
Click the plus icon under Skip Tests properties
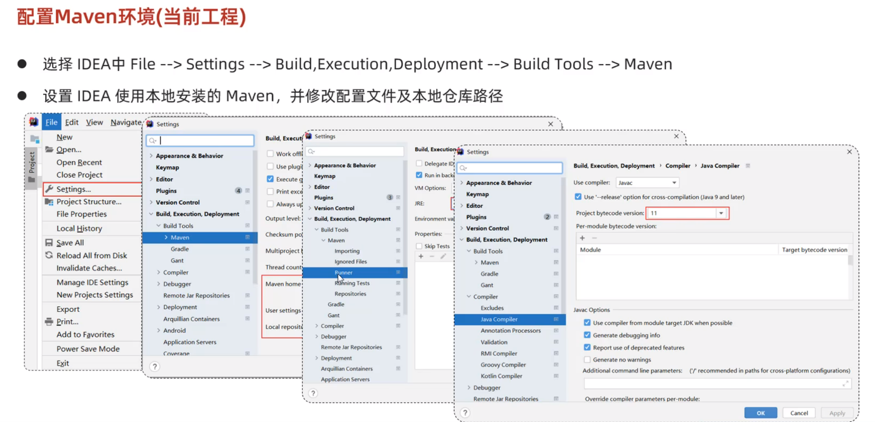coord(421,256)
